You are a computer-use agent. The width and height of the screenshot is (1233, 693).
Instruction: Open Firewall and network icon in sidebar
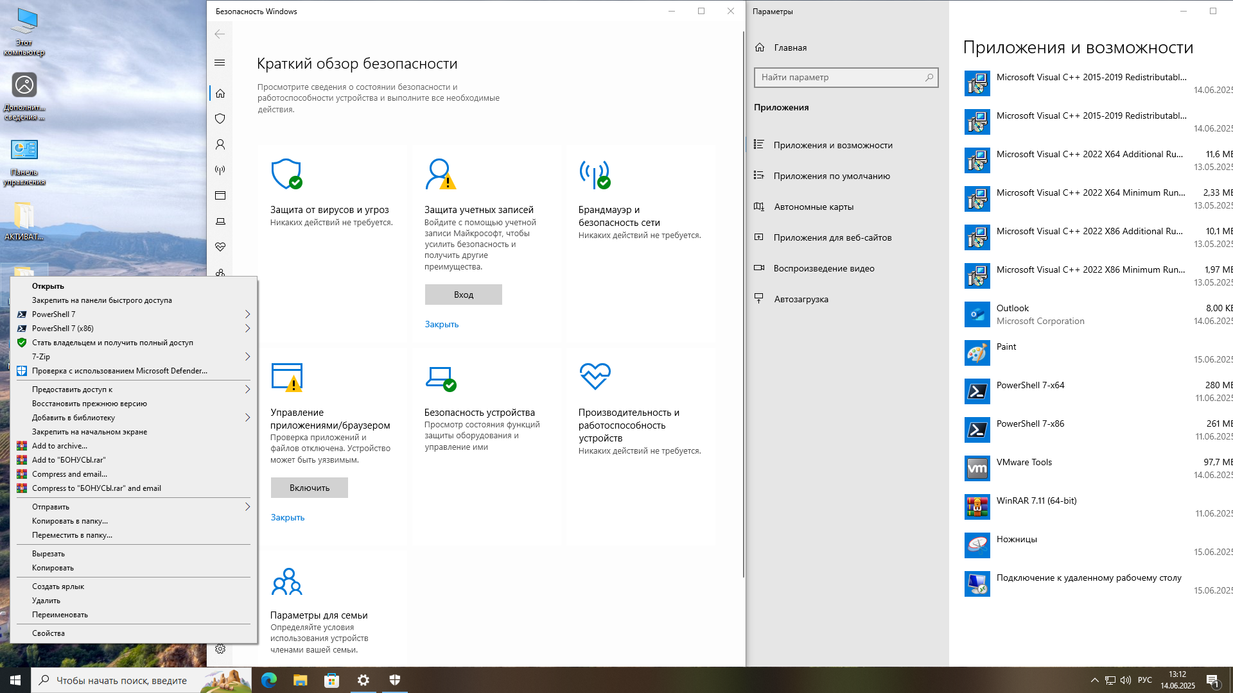click(x=220, y=170)
